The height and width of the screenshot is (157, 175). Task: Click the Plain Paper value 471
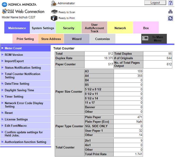140,117
